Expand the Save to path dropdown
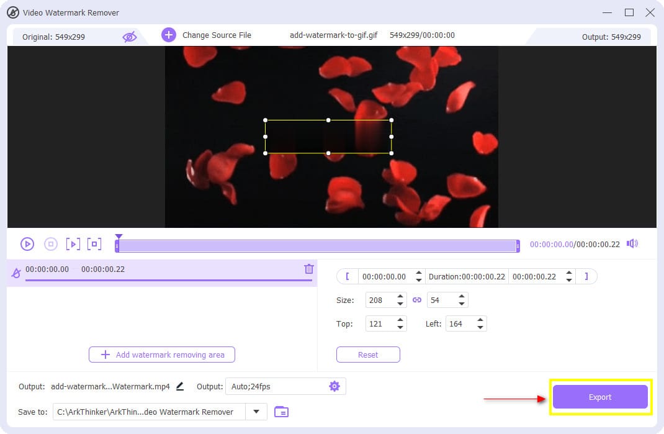 tap(256, 412)
